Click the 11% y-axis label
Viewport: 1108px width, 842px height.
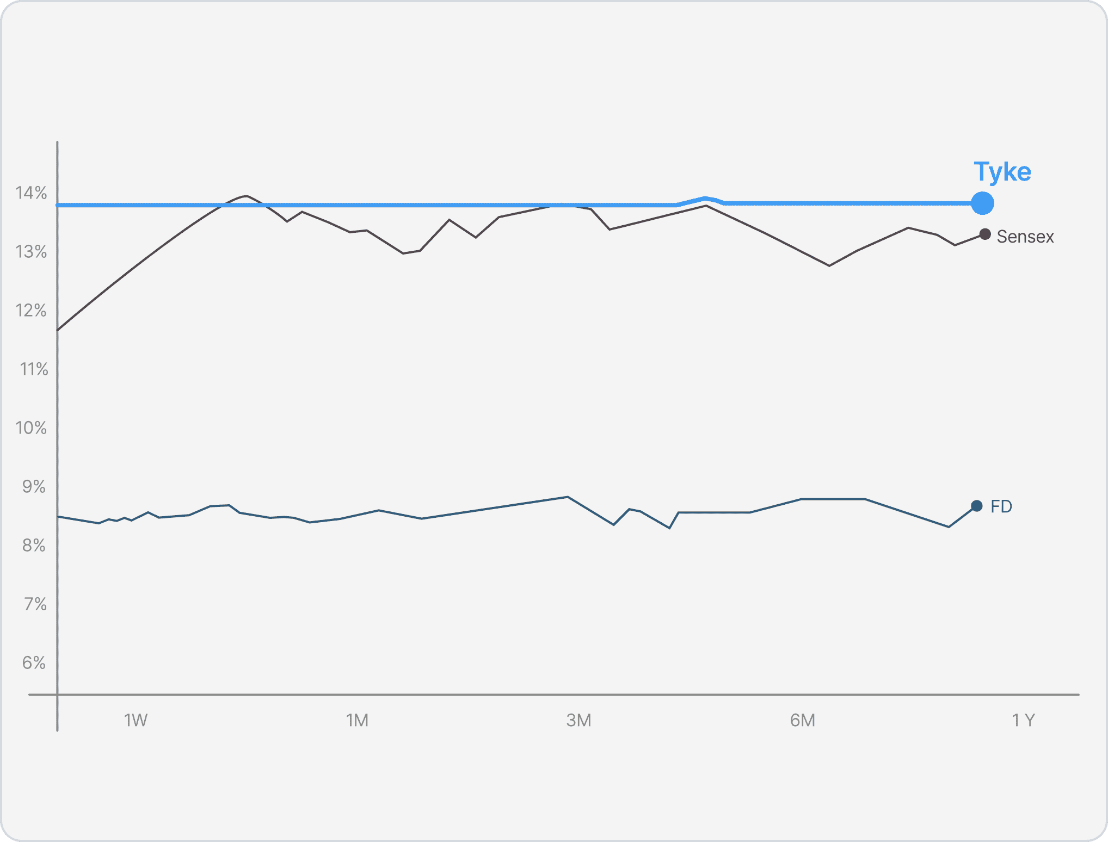(33, 369)
